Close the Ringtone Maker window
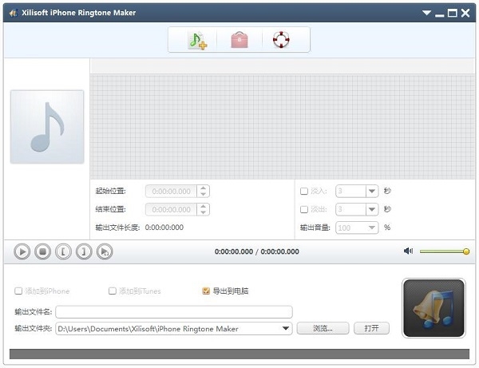The width and height of the screenshot is (479, 368). [x=465, y=13]
